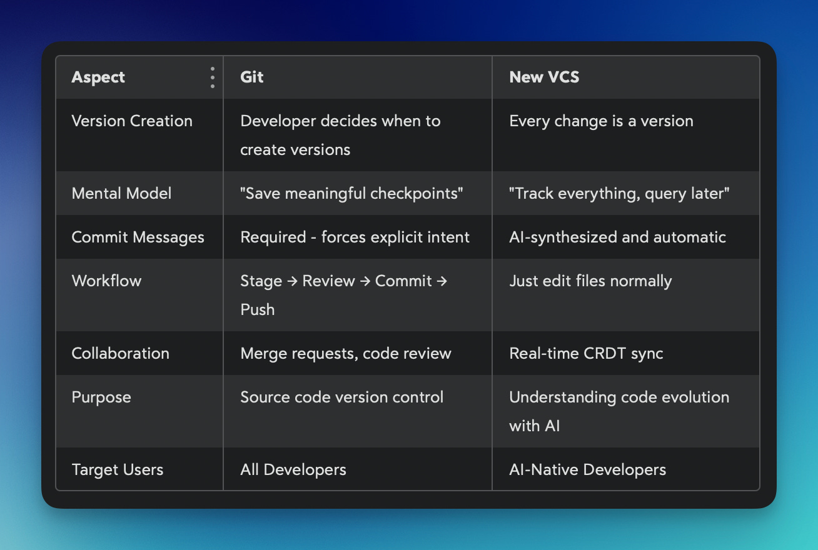Viewport: 818px width, 550px height.
Task: Click 'Every change is a version' cell
Action: (x=626, y=135)
